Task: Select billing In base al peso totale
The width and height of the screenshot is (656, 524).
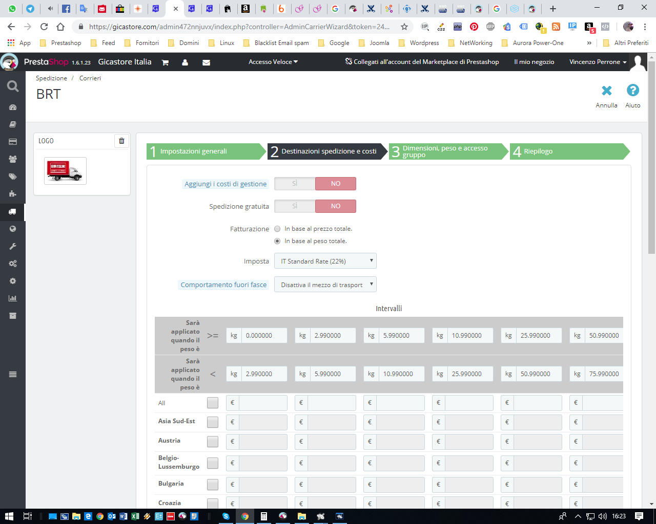Action: (277, 241)
